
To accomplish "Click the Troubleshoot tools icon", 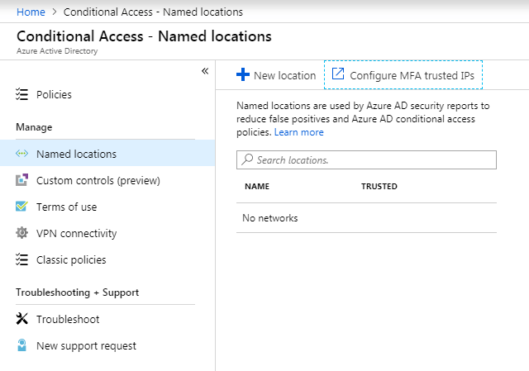I will pos(22,319).
